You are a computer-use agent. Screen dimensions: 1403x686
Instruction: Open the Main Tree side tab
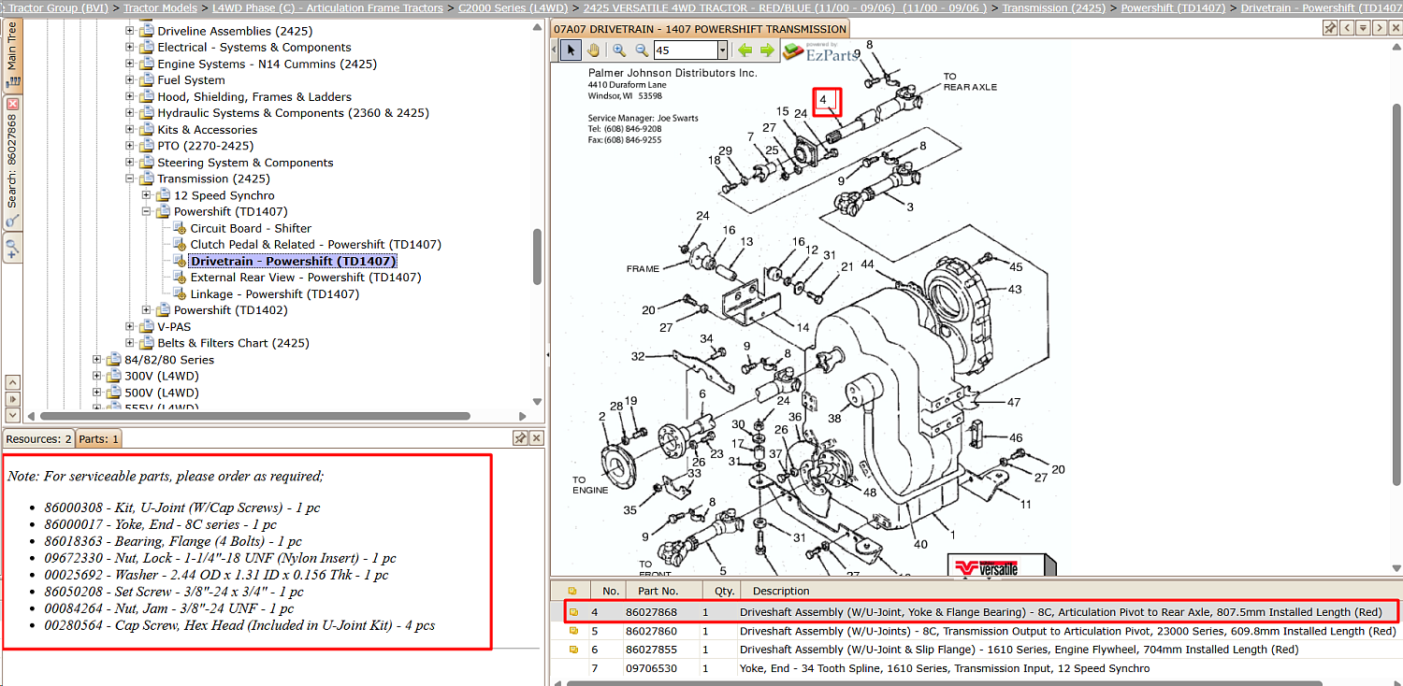pos(12,56)
